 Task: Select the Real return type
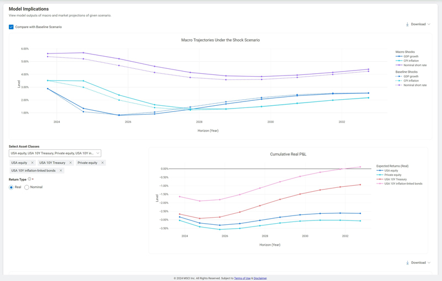(11, 187)
